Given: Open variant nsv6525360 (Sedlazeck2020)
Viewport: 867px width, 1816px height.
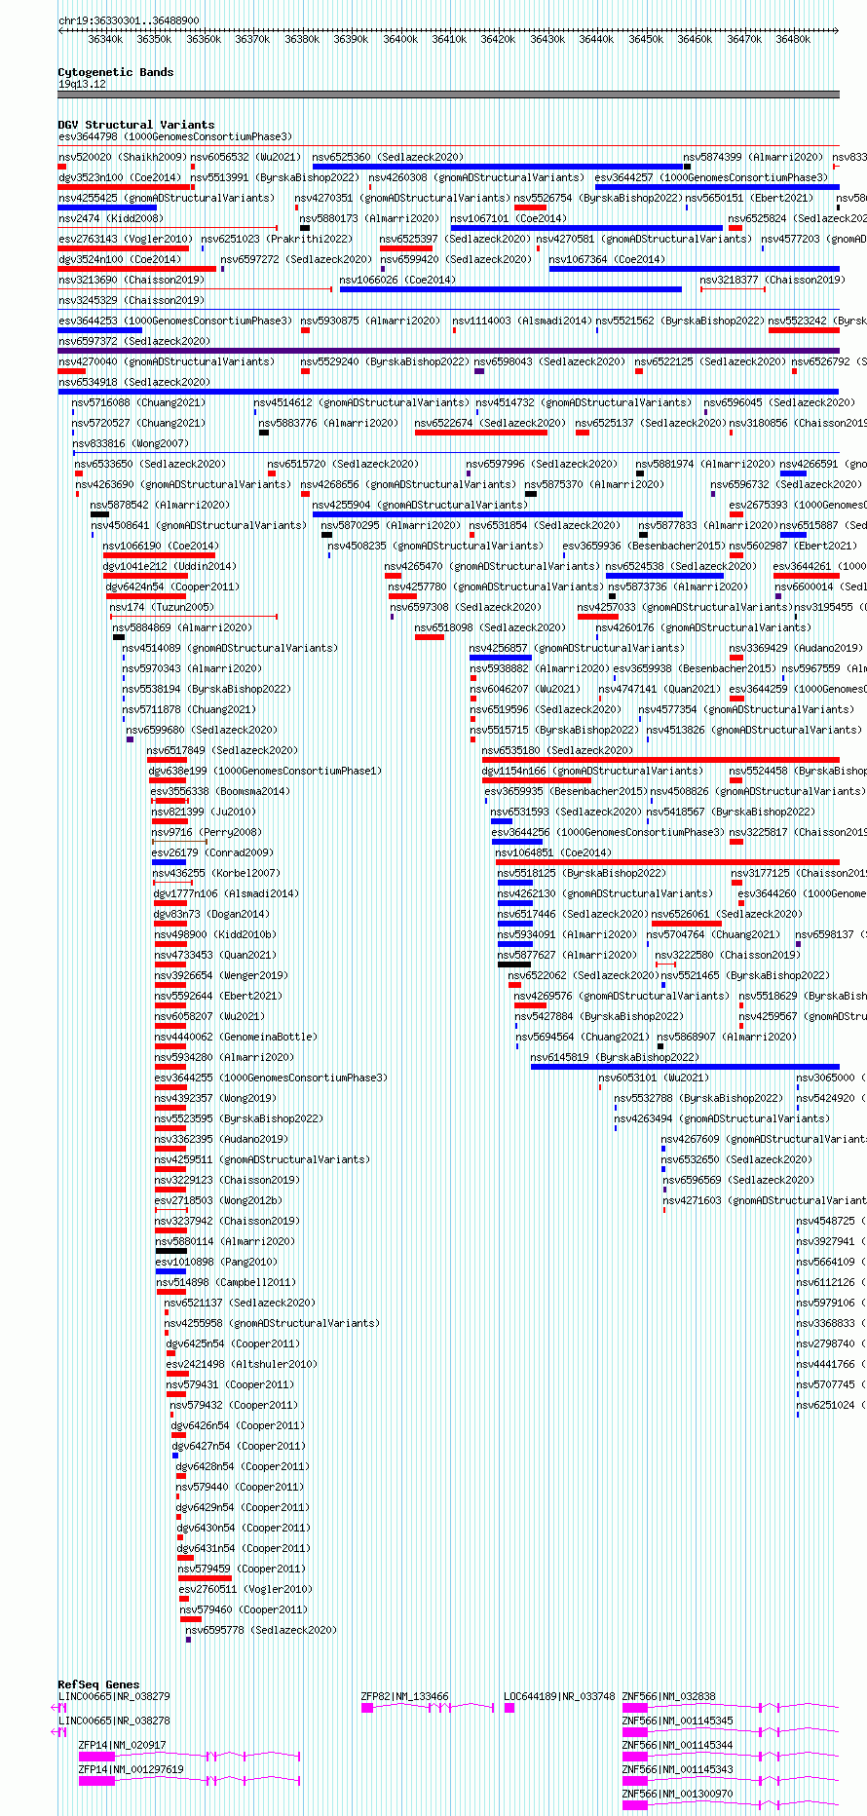Looking at the screenshot, I should [388, 157].
